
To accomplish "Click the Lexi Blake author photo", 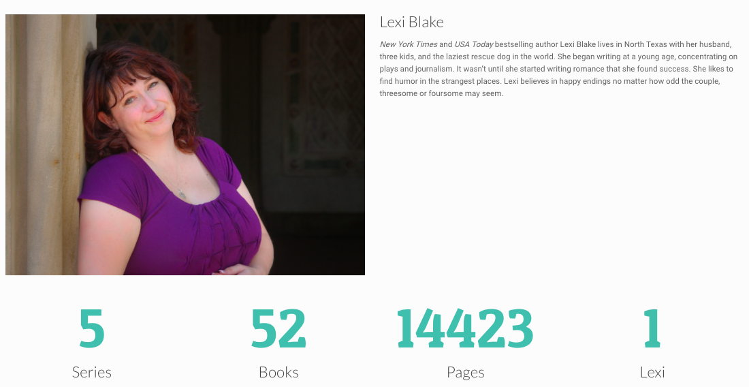I will click(x=185, y=144).
